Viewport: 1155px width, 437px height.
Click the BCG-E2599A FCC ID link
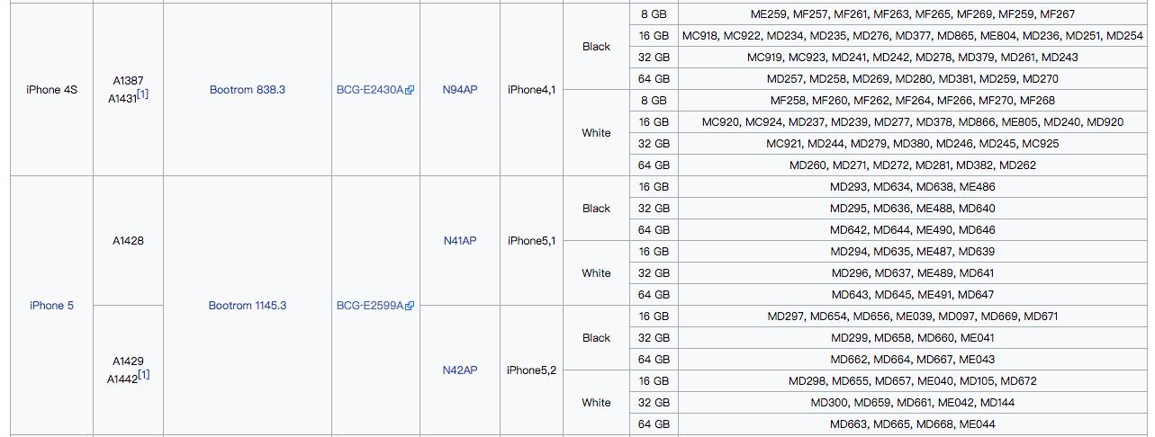click(369, 306)
